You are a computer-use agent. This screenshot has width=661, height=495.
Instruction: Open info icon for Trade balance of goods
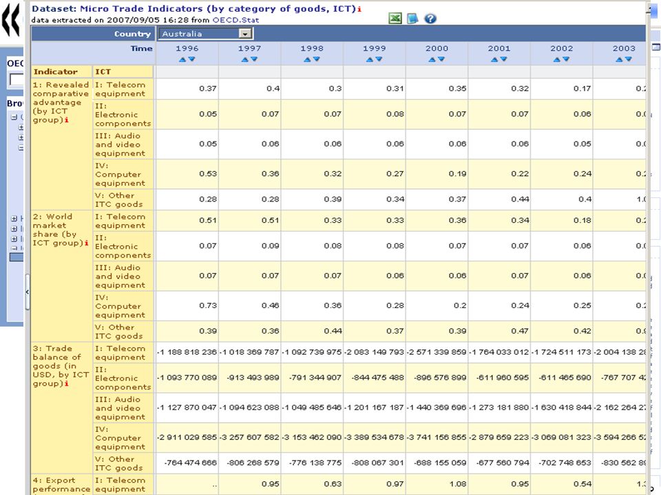pyautogui.click(x=67, y=384)
